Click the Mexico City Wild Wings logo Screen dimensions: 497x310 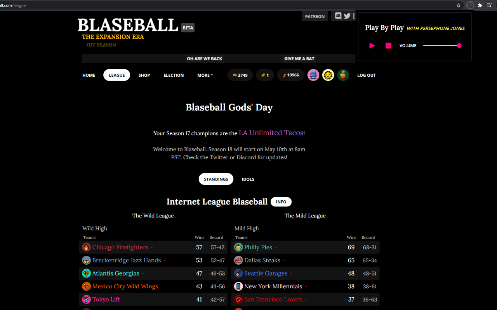pyautogui.click(x=86, y=286)
